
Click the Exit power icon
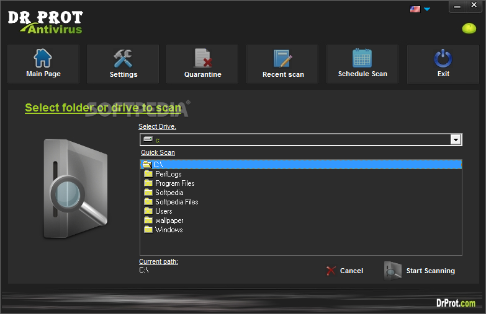(443, 58)
